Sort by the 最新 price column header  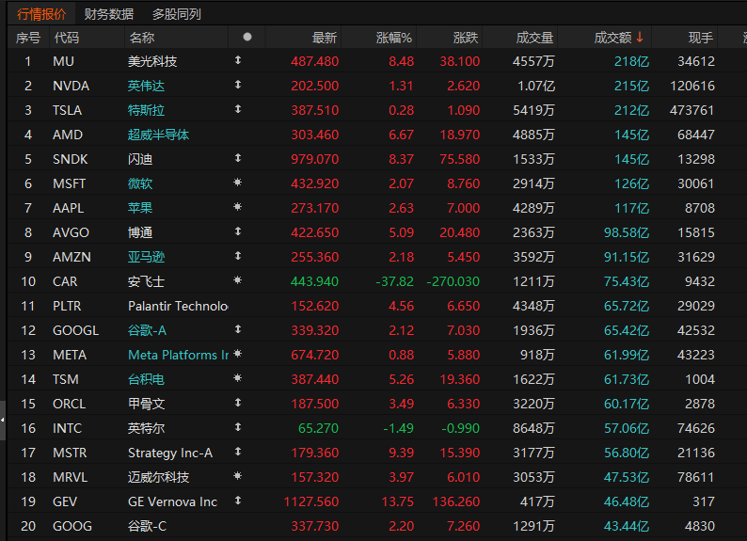tap(324, 38)
